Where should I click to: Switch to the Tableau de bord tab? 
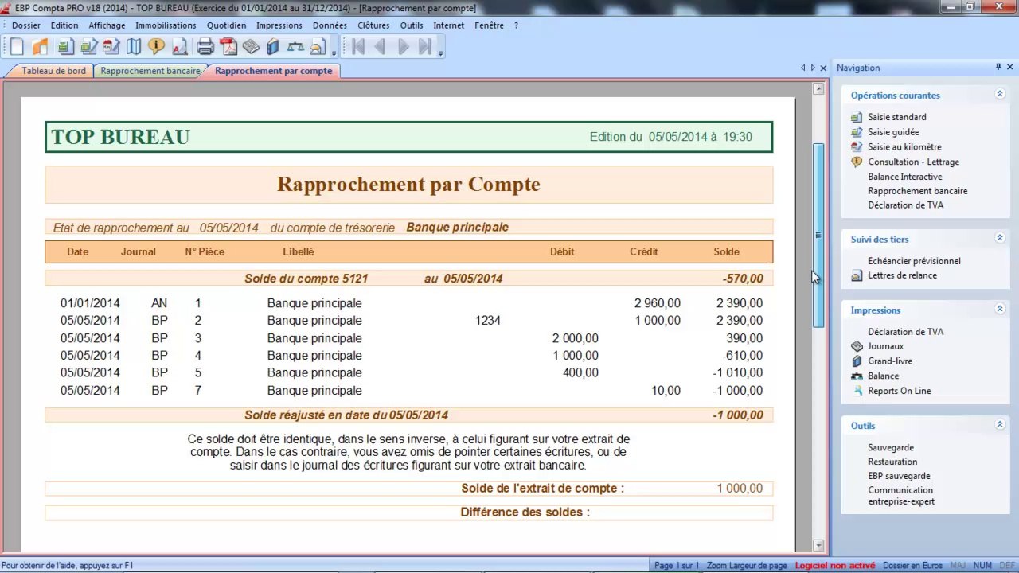coord(53,71)
